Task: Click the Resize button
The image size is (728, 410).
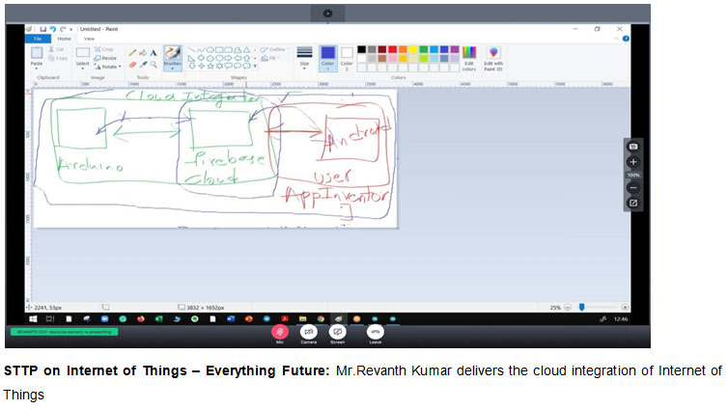Action: coord(106,58)
